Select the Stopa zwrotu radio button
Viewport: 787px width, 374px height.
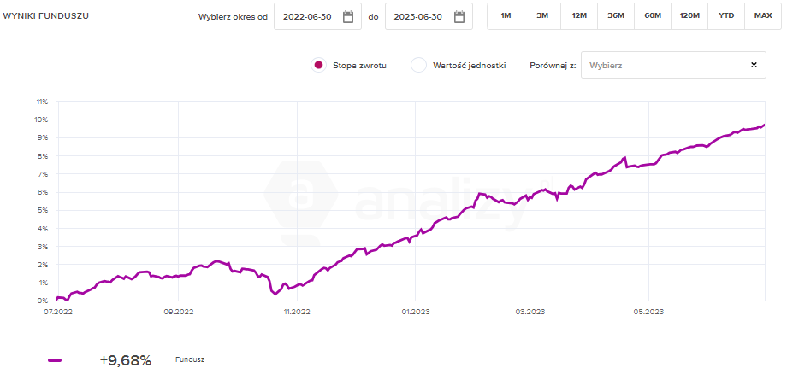(x=318, y=65)
